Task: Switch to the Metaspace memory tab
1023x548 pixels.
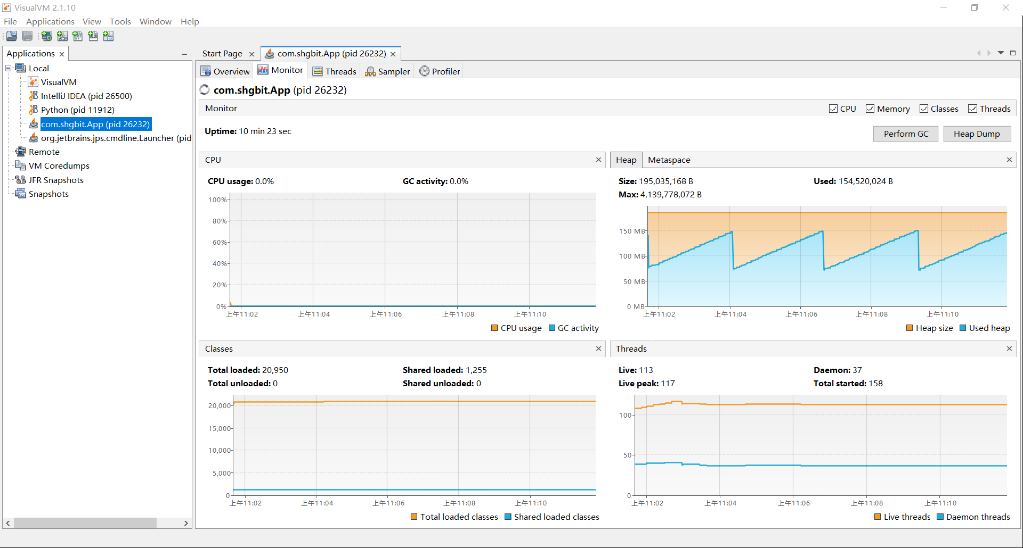Action: pyautogui.click(x=669, y=160)
